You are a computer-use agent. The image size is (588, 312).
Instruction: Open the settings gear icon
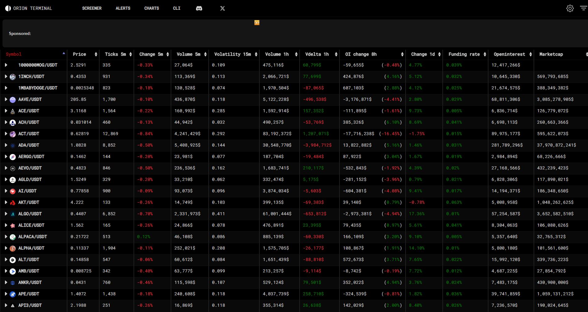point(570,8)
